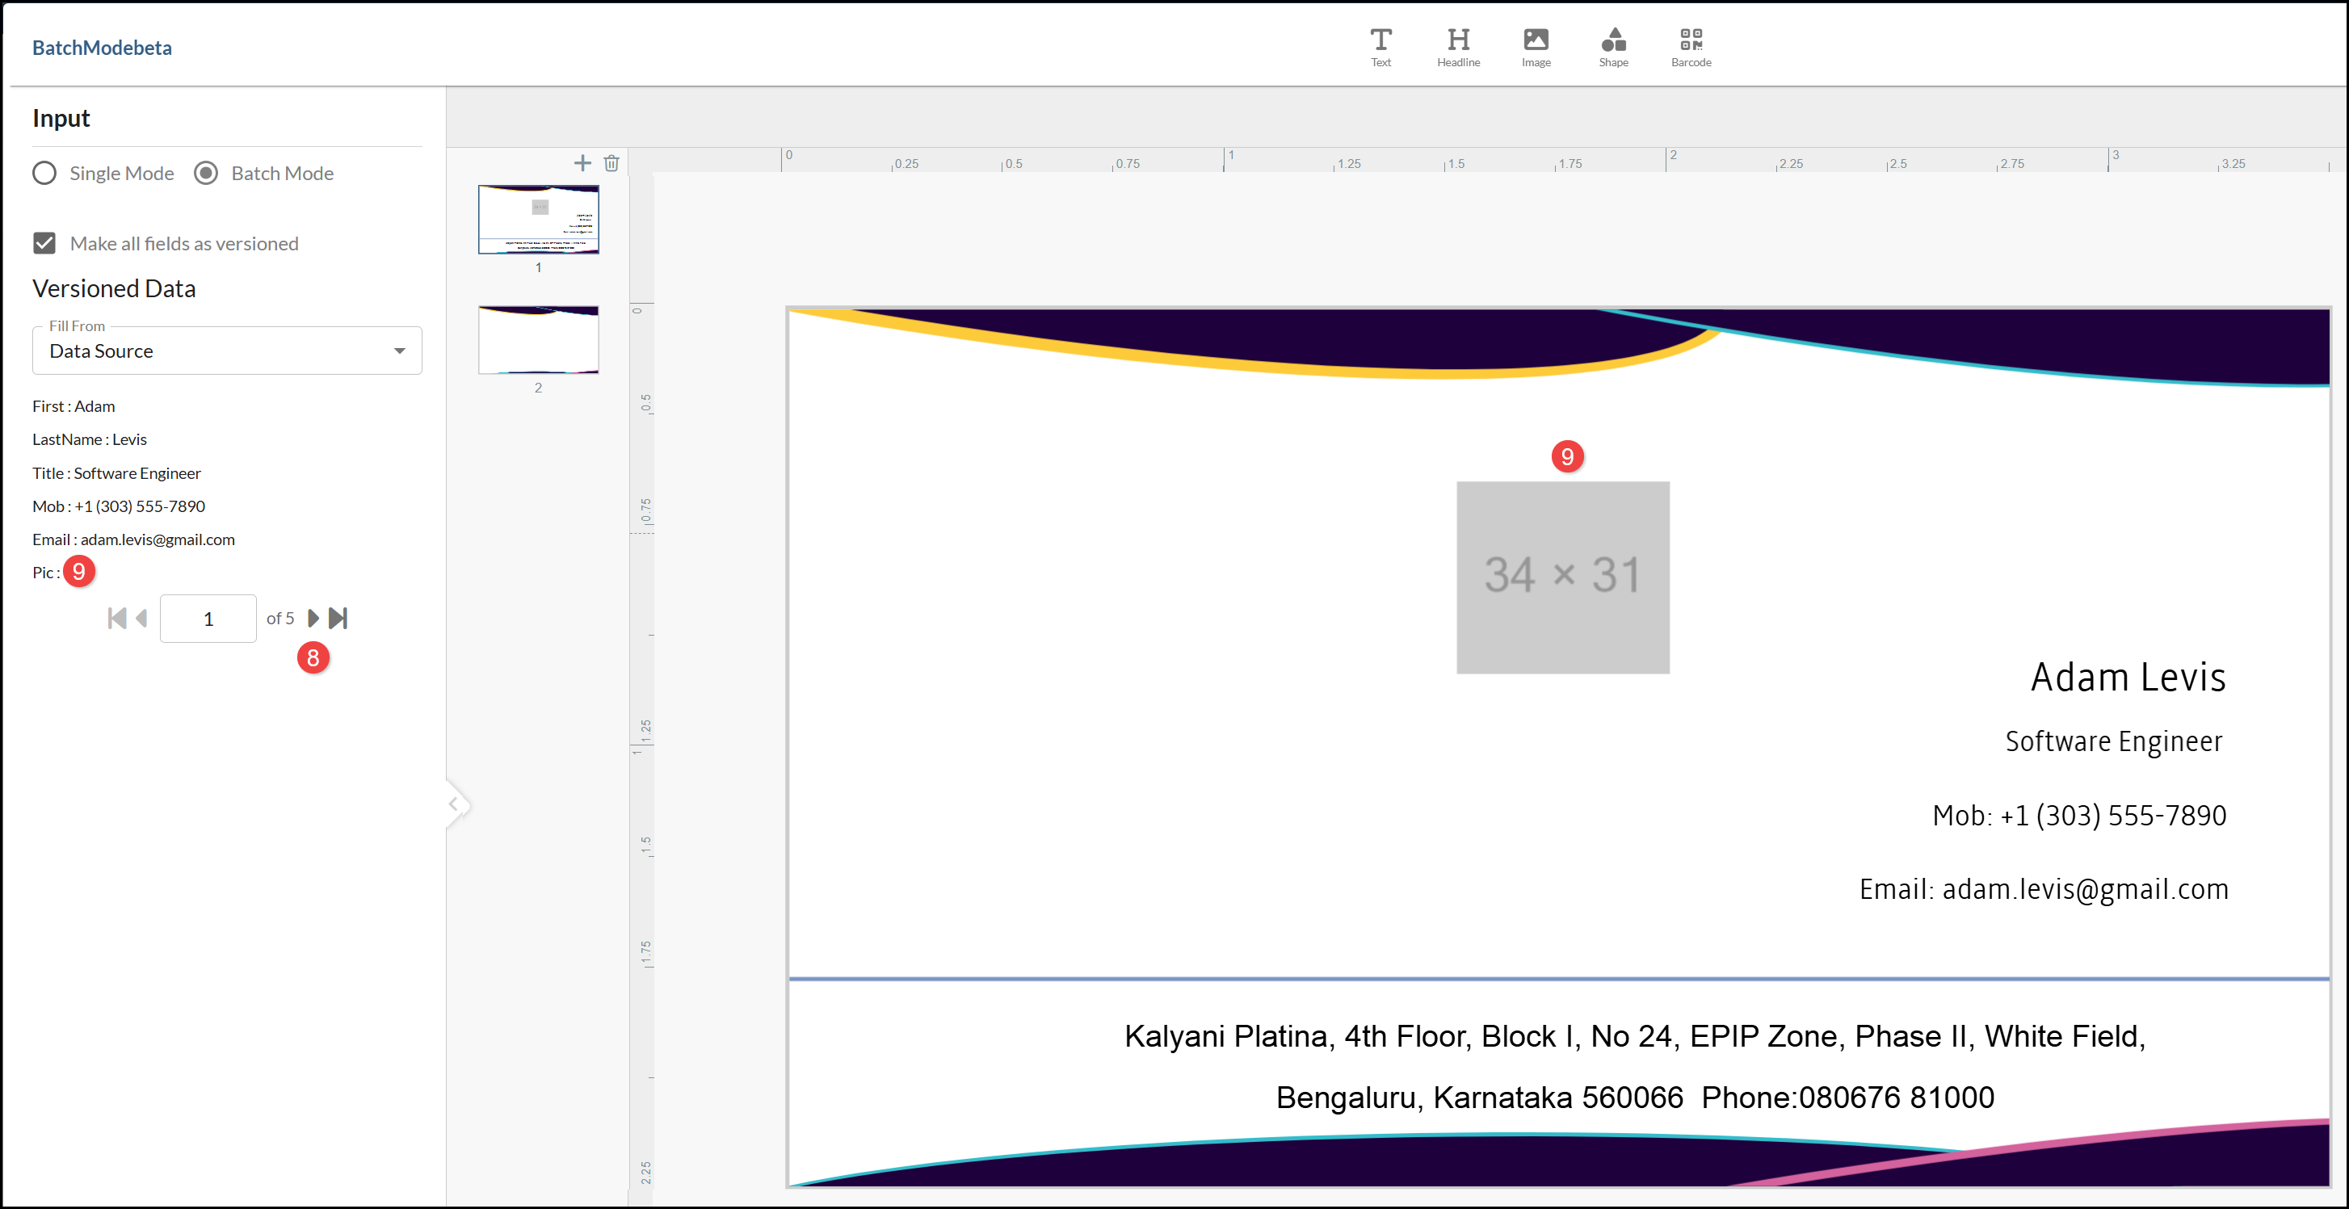The height and width of the screenshot is (1209, 2349).
Task: Collapse the left Input panel
Action: pyautogui.click(x=453, y=804)
